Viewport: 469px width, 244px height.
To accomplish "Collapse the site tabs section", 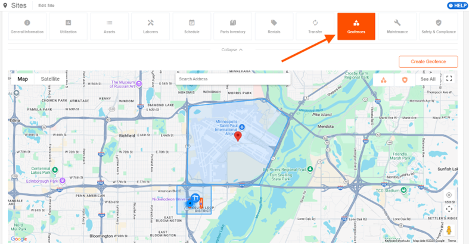I will click(x=232, y=50).
